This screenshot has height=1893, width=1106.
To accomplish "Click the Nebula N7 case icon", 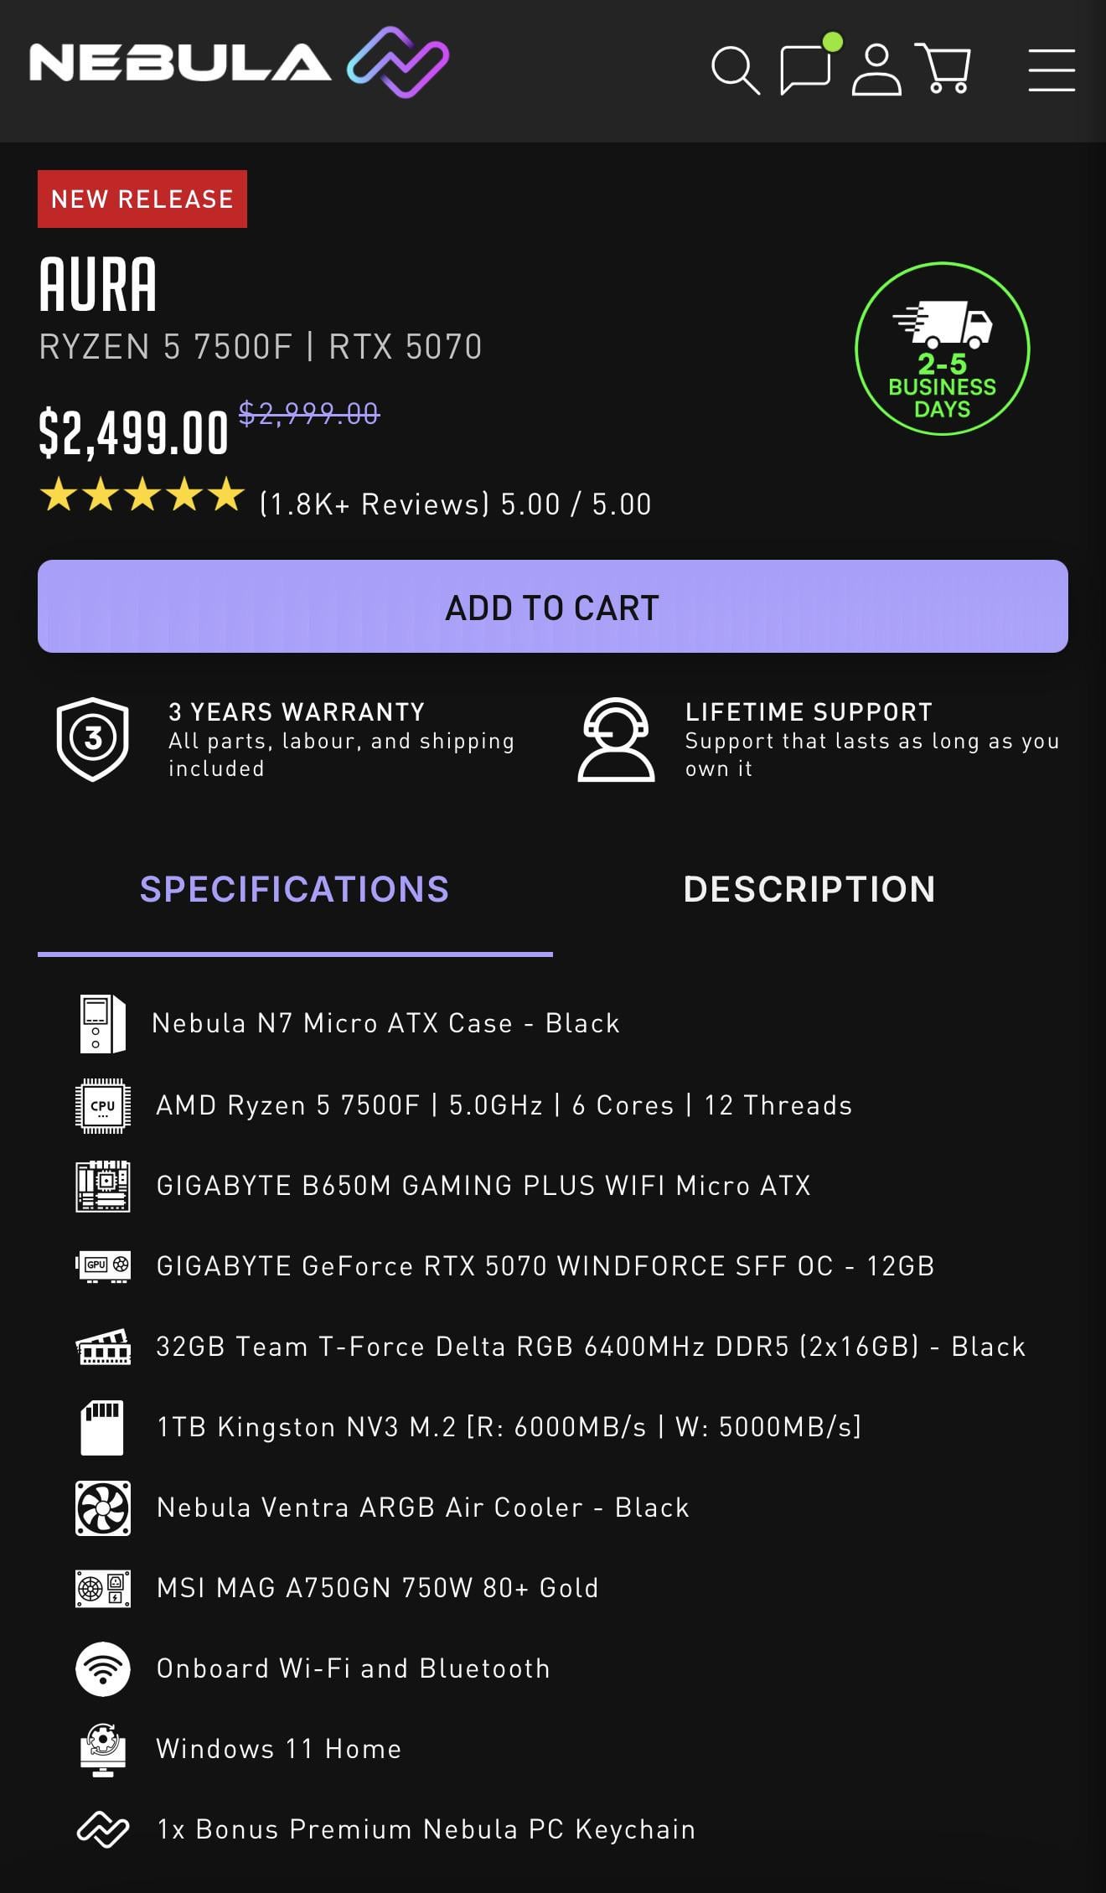I will (x=102, y=1023).
